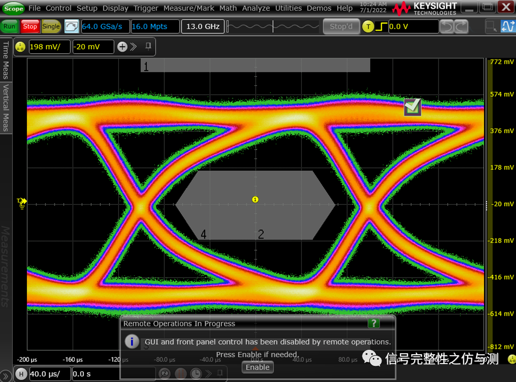Click the pin icon in channel toolbar
This screenshot has width=516, height=382.
click(149, 46)
